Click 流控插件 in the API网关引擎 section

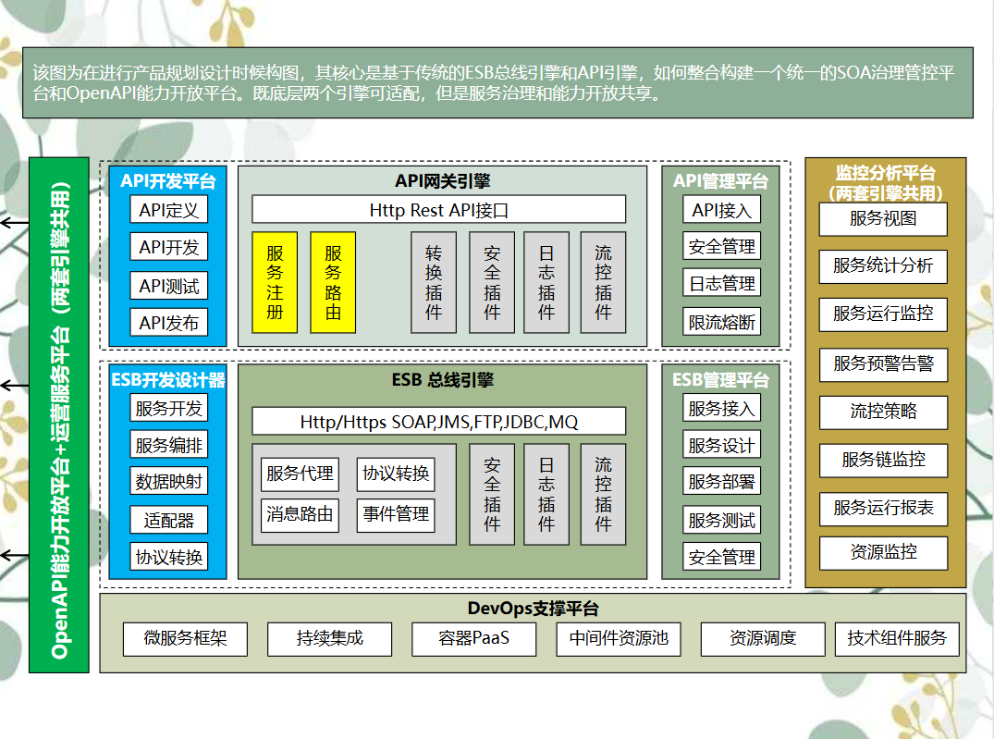[603, 282]
